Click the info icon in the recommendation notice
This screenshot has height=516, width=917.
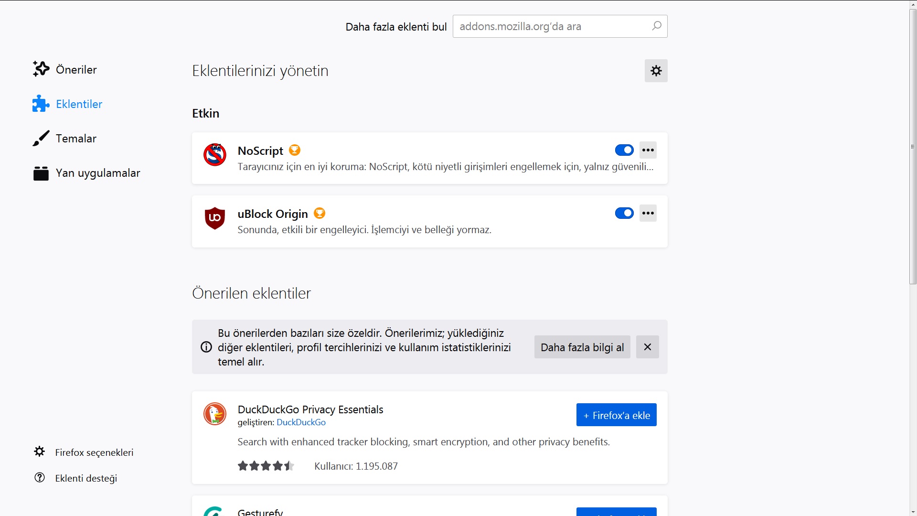[206, 347]
